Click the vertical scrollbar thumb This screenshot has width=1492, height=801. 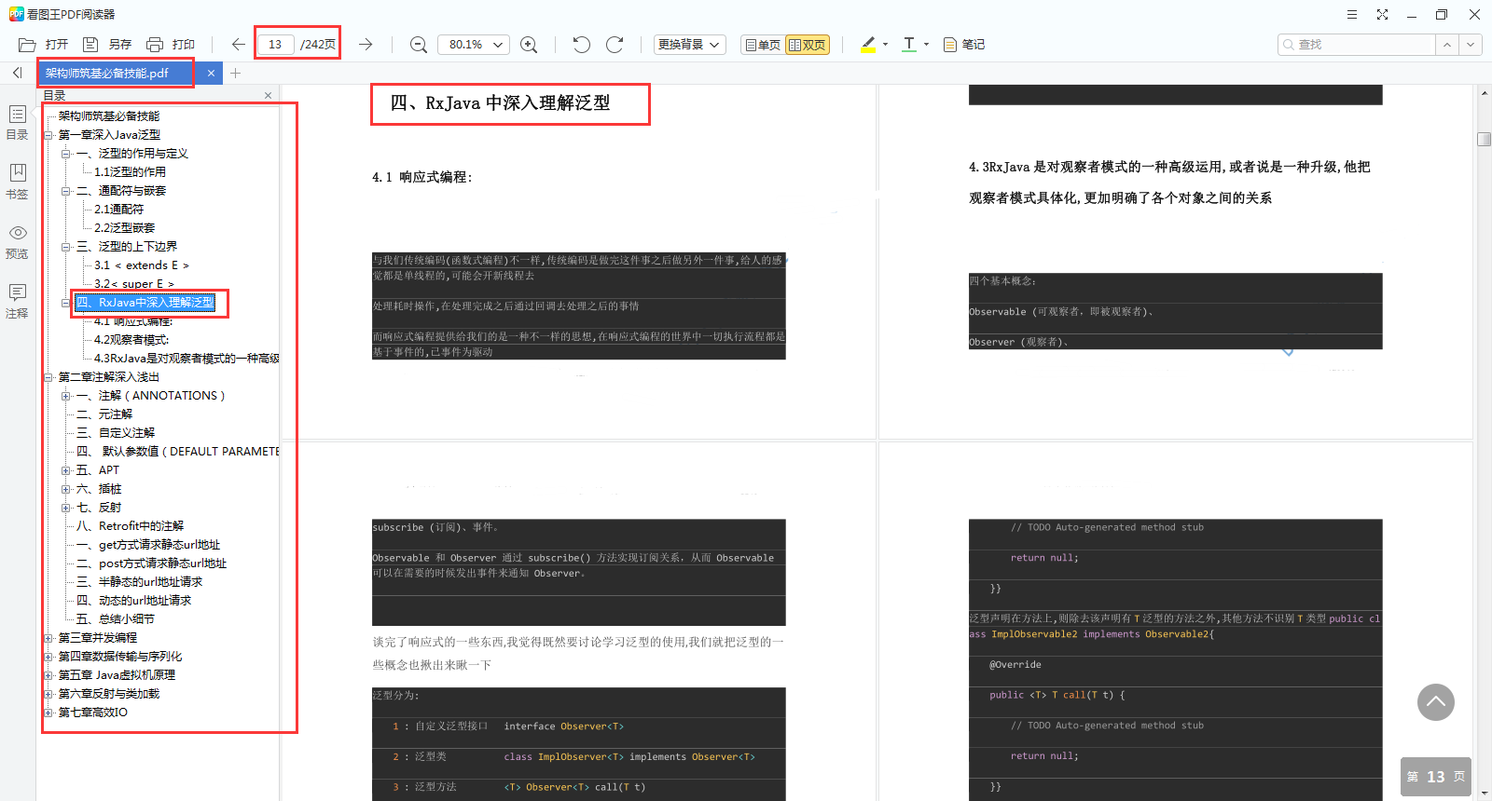click(1485, 140)
